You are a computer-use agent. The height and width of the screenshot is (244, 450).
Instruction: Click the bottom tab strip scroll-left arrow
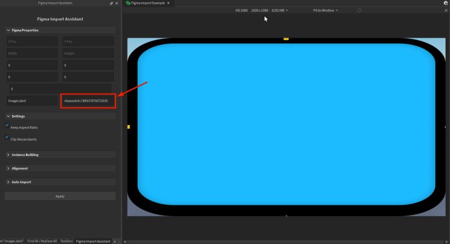[x=115, y=241]
